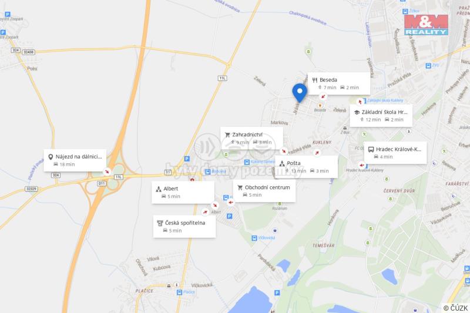Select the Česká spořitelna card
The width and height of the screenshot is (470, 313).
coord(184,227)
